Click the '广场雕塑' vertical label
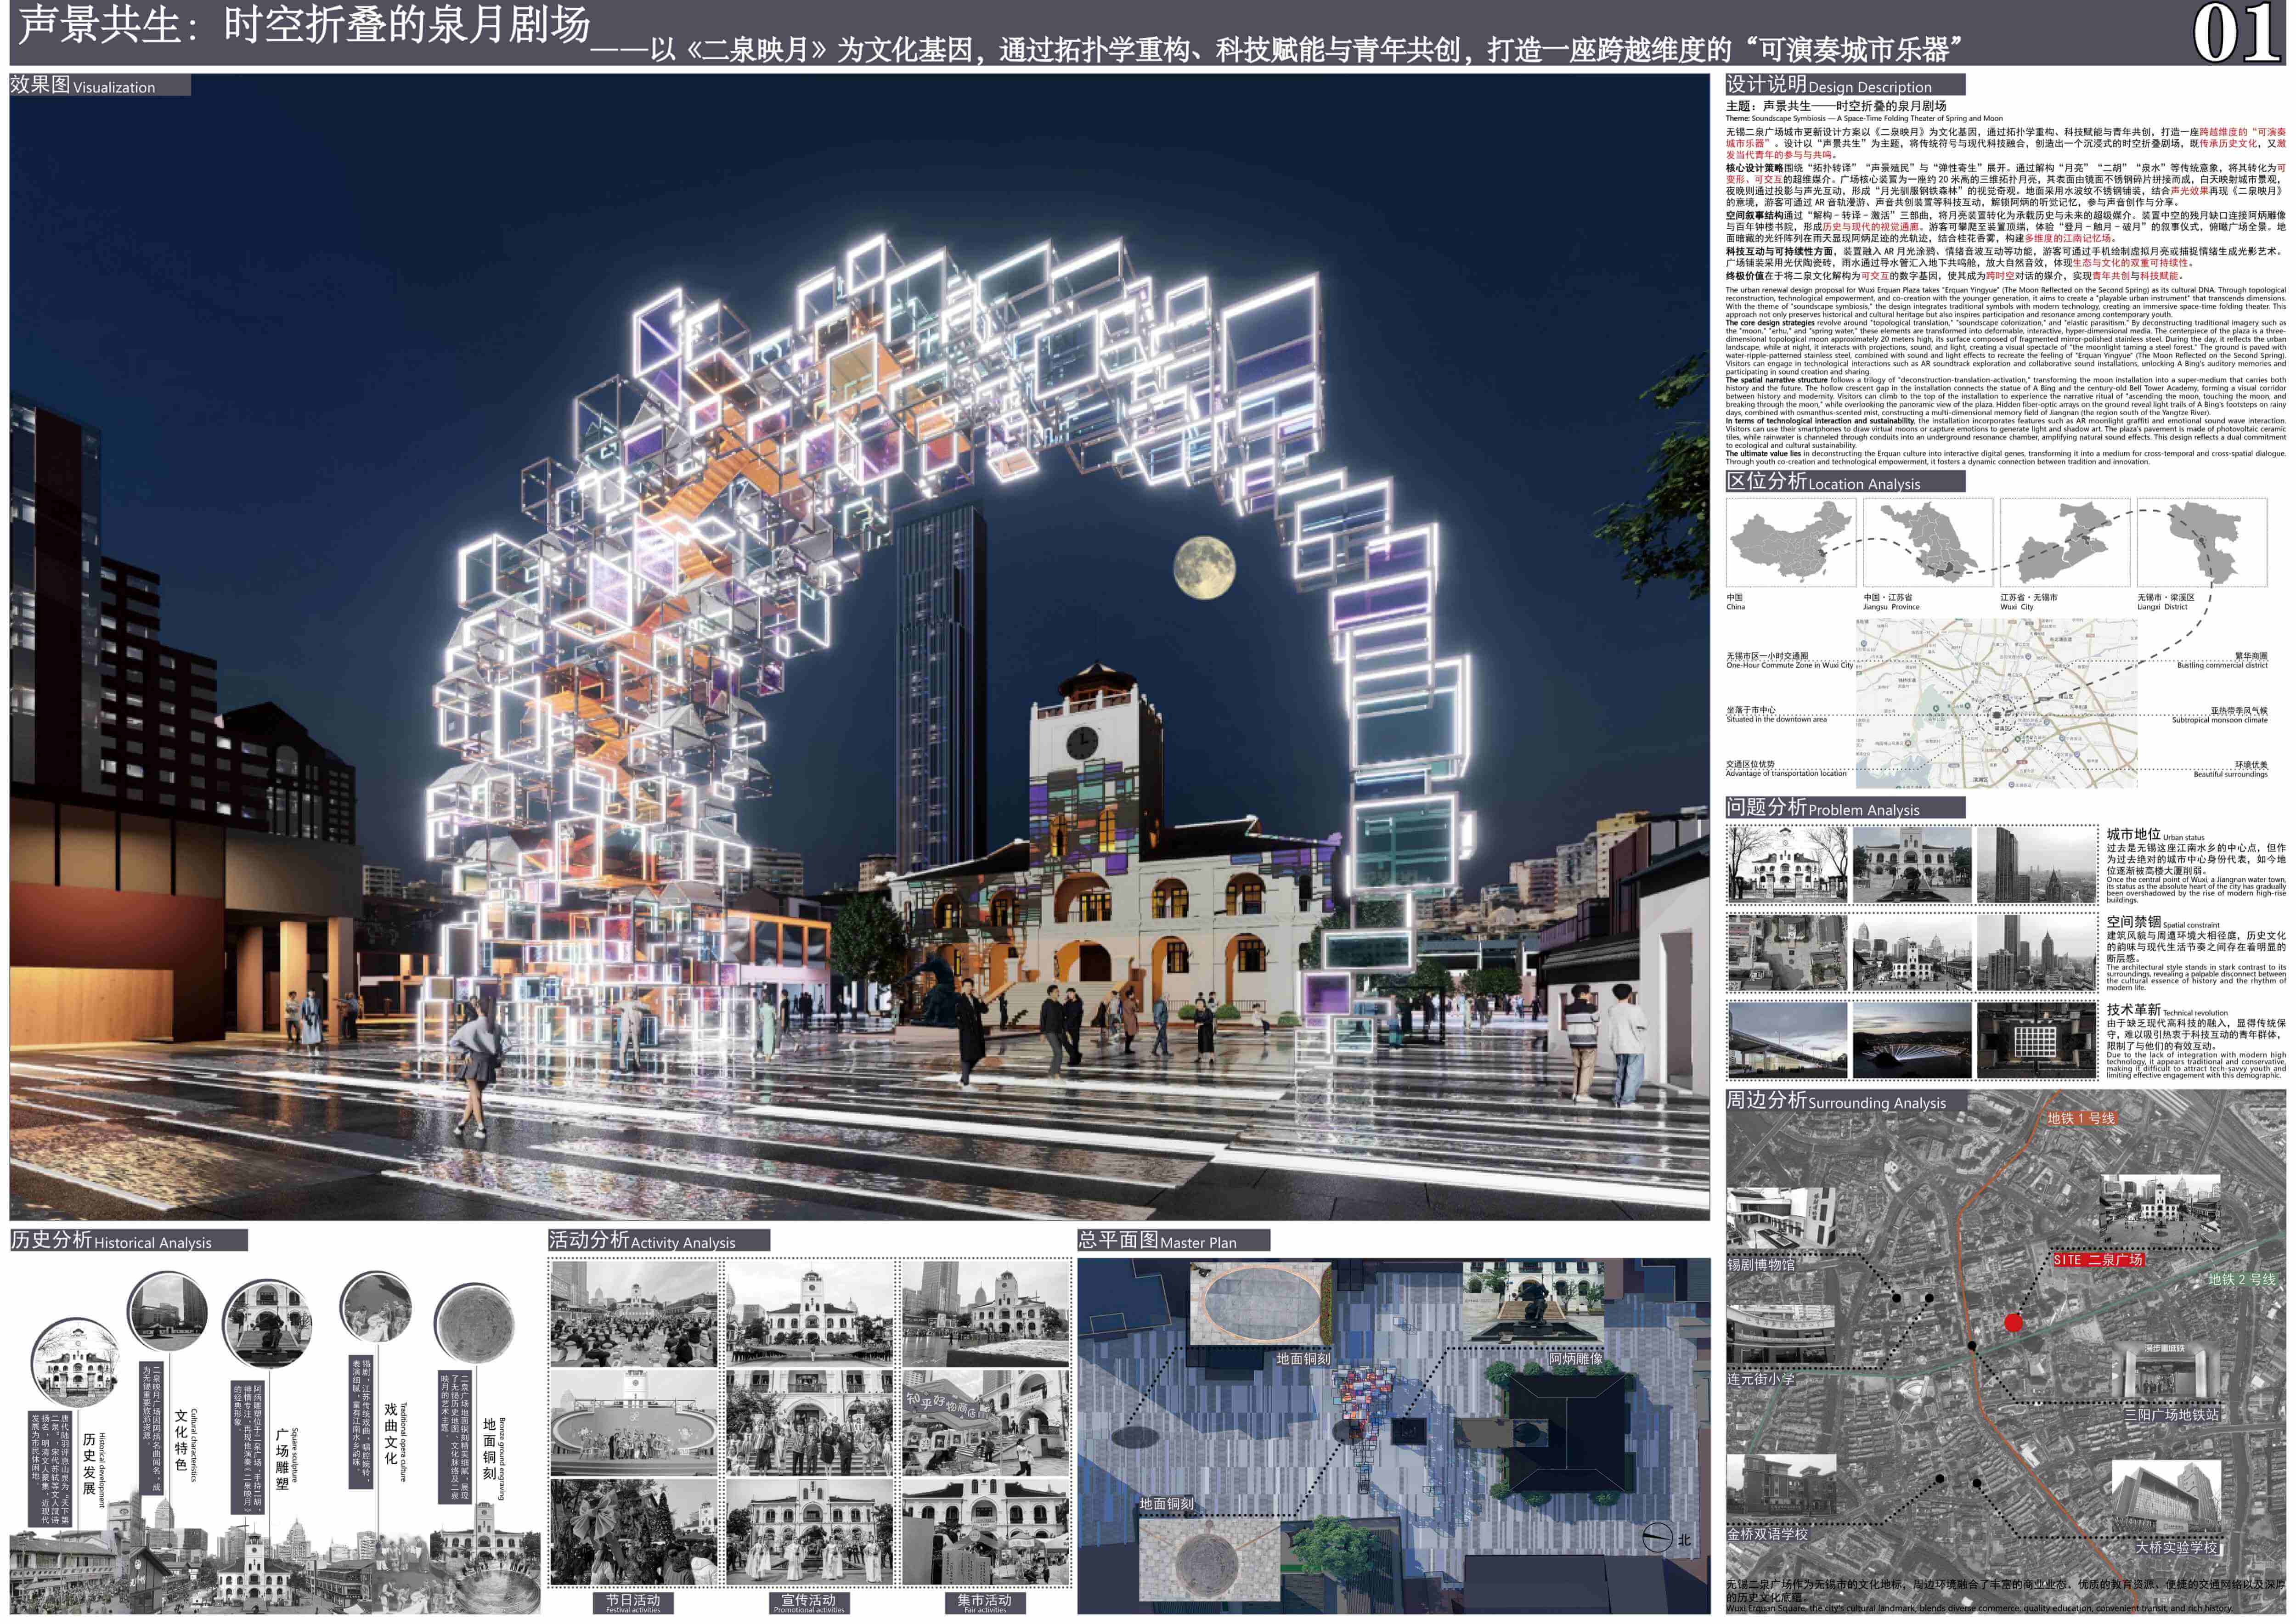 coord(283,1459)
